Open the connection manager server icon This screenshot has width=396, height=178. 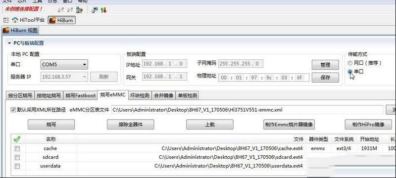(x=79, y=10)
